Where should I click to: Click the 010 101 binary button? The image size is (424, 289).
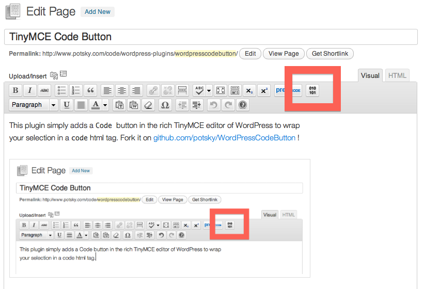pyautogui.click(x=312, y=90)
